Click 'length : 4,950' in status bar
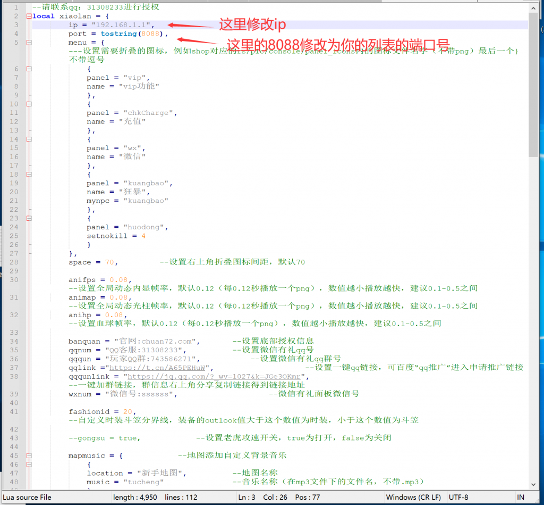This screenshot has width=544, height=505. (x=135, y=498)
